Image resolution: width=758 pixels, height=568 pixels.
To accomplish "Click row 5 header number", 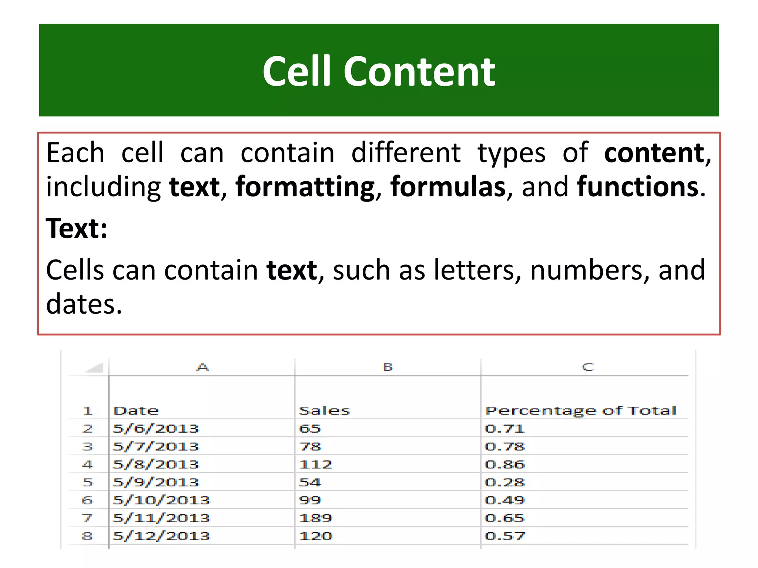I will [88, 483].
